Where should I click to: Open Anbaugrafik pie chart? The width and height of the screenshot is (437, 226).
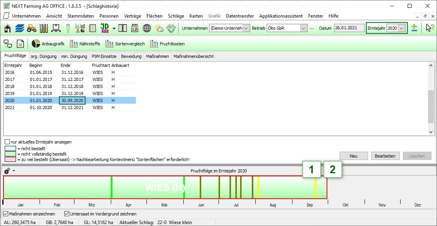point(48,43)
